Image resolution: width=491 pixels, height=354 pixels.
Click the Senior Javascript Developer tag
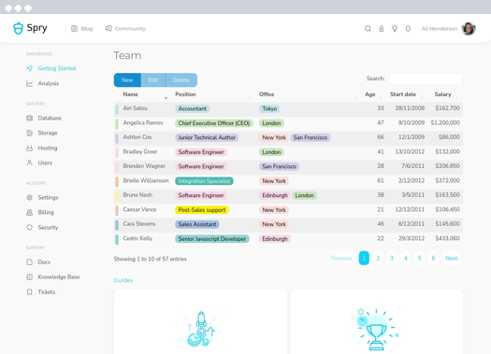point(212,239)
